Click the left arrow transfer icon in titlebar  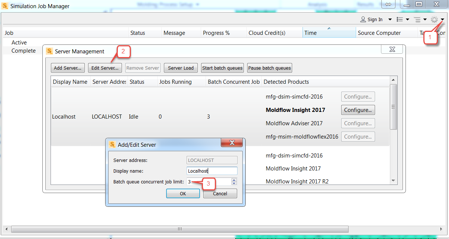[x=388, y=4]
